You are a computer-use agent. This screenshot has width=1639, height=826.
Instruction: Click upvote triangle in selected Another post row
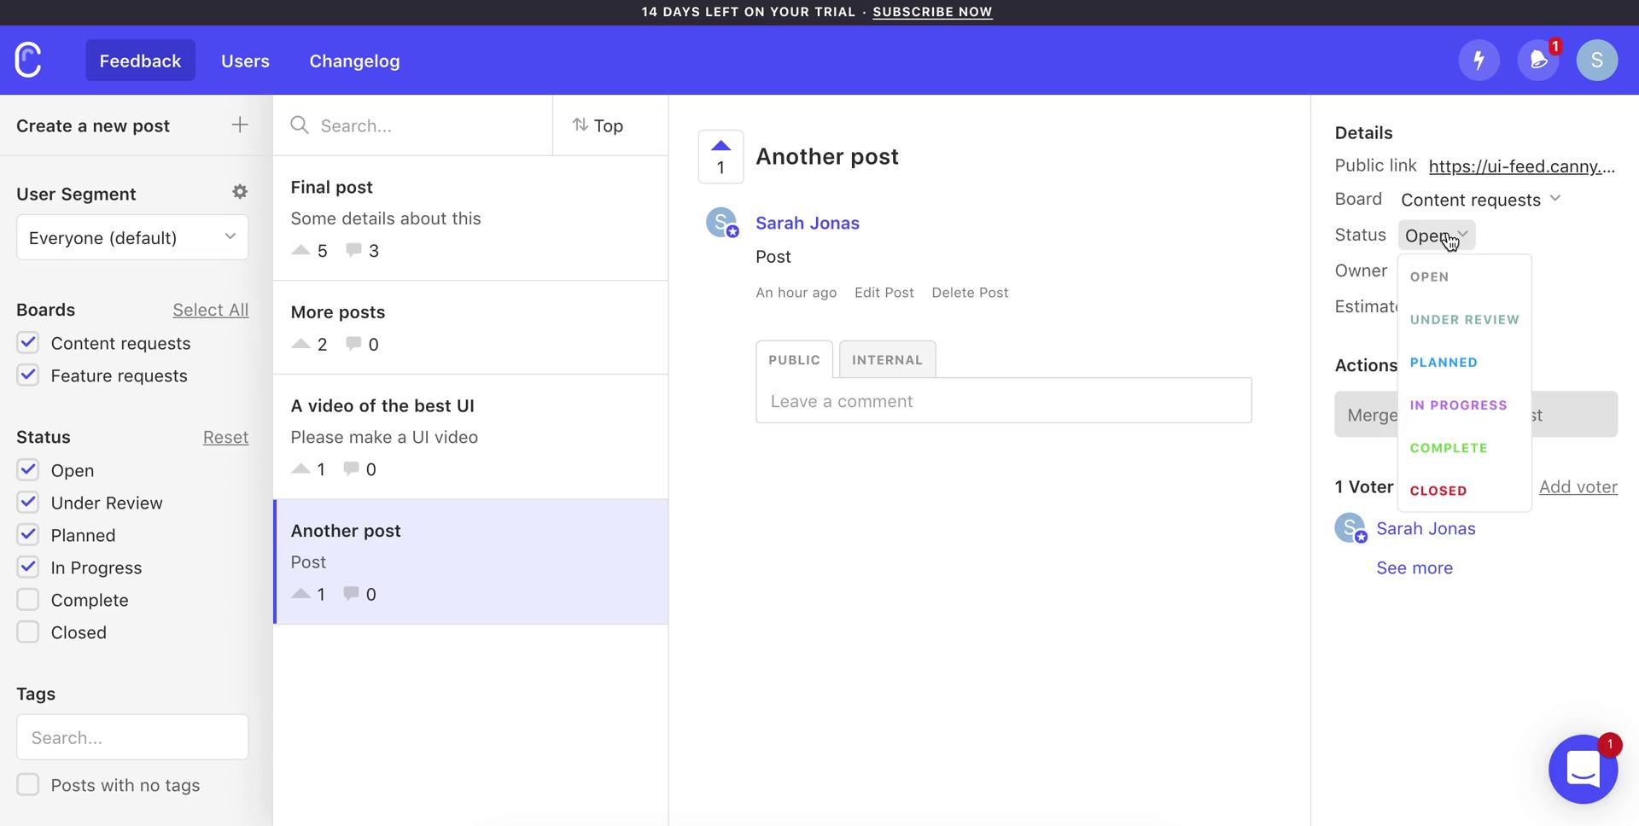click(x=300, y=593)
